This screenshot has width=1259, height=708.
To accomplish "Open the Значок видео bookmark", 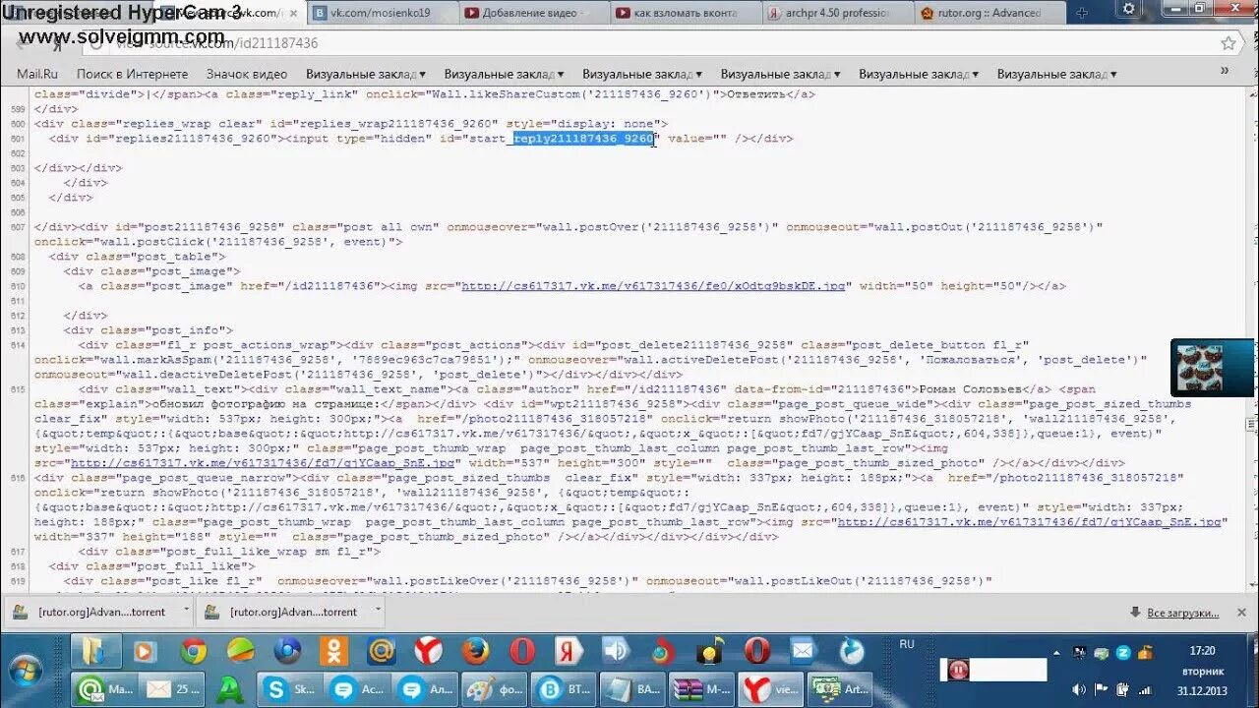I will click(x=247, y=74).
